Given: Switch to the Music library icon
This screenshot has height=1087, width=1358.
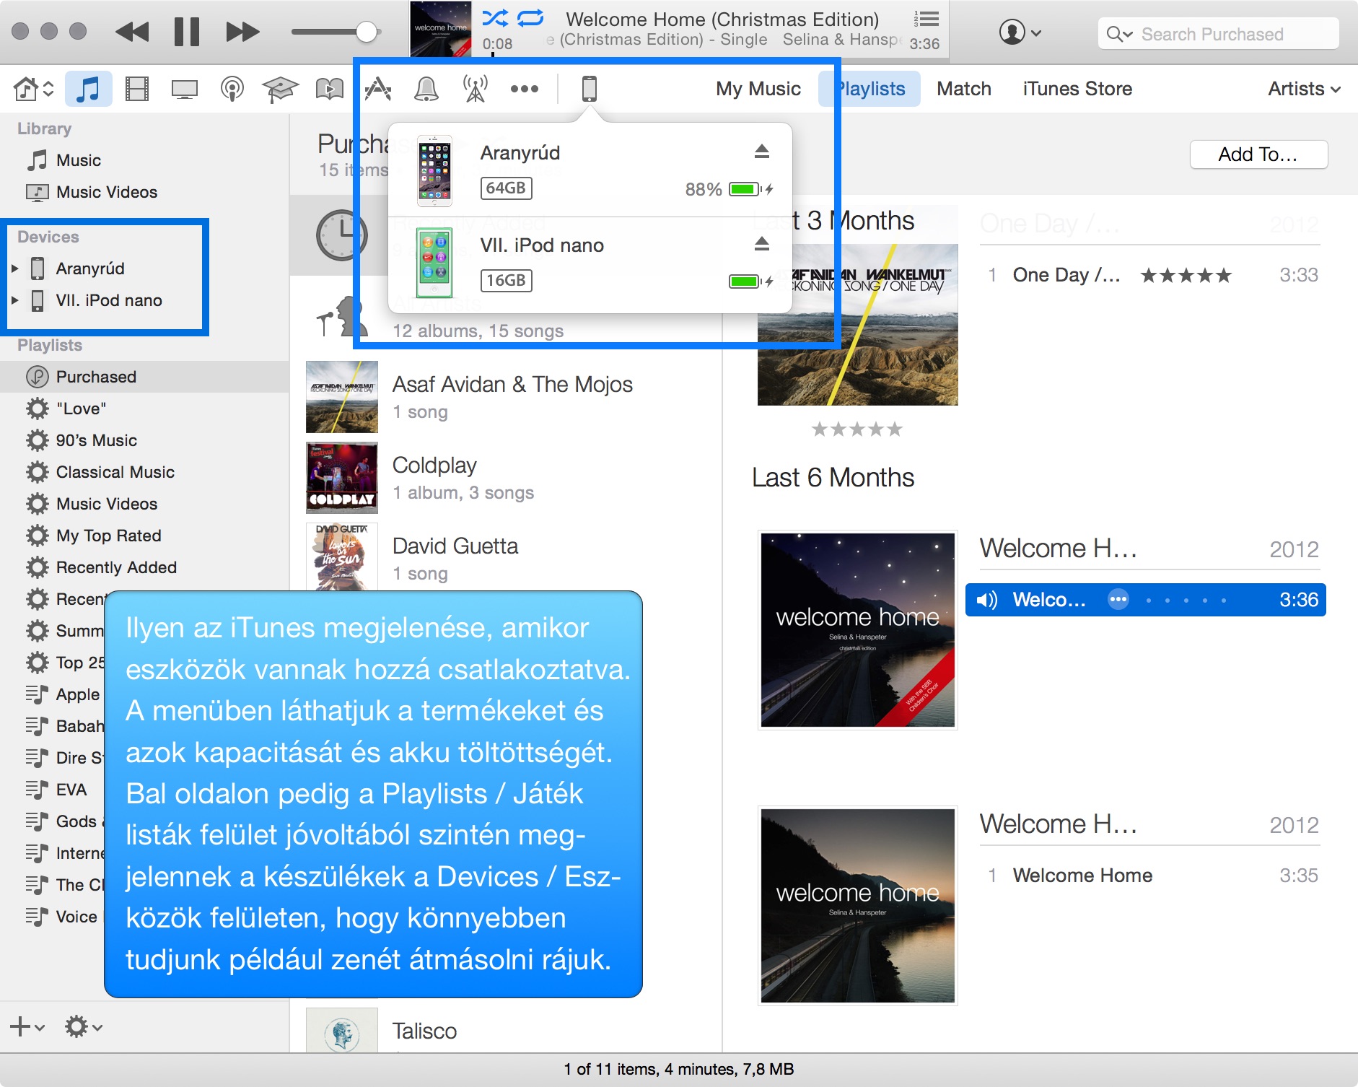Looking at the screenshot, I should (x=88, y=89).
